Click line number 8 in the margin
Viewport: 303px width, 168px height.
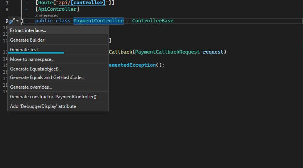[x=7, y=9]
